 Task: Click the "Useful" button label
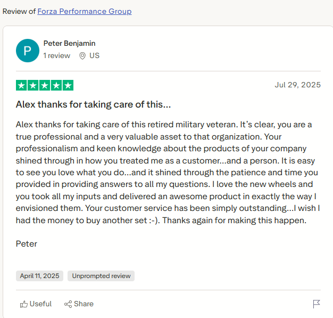[40, 304]
